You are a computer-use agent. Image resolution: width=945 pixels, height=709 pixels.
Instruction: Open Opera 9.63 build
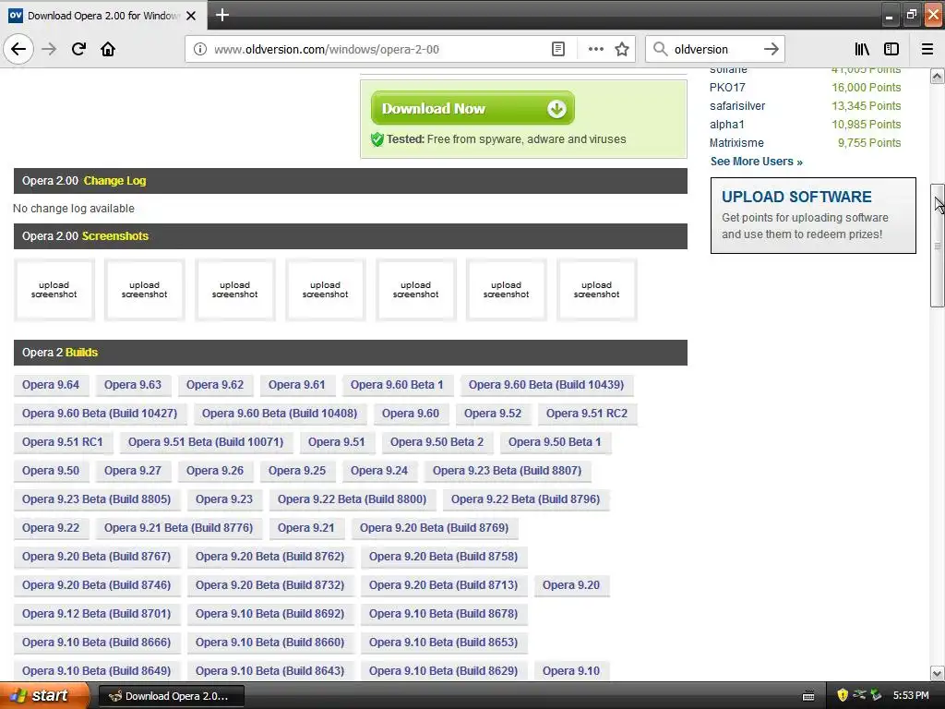133,385
